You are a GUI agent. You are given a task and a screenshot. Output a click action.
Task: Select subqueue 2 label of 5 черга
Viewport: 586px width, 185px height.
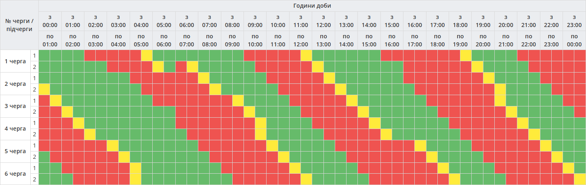[35, 157]
